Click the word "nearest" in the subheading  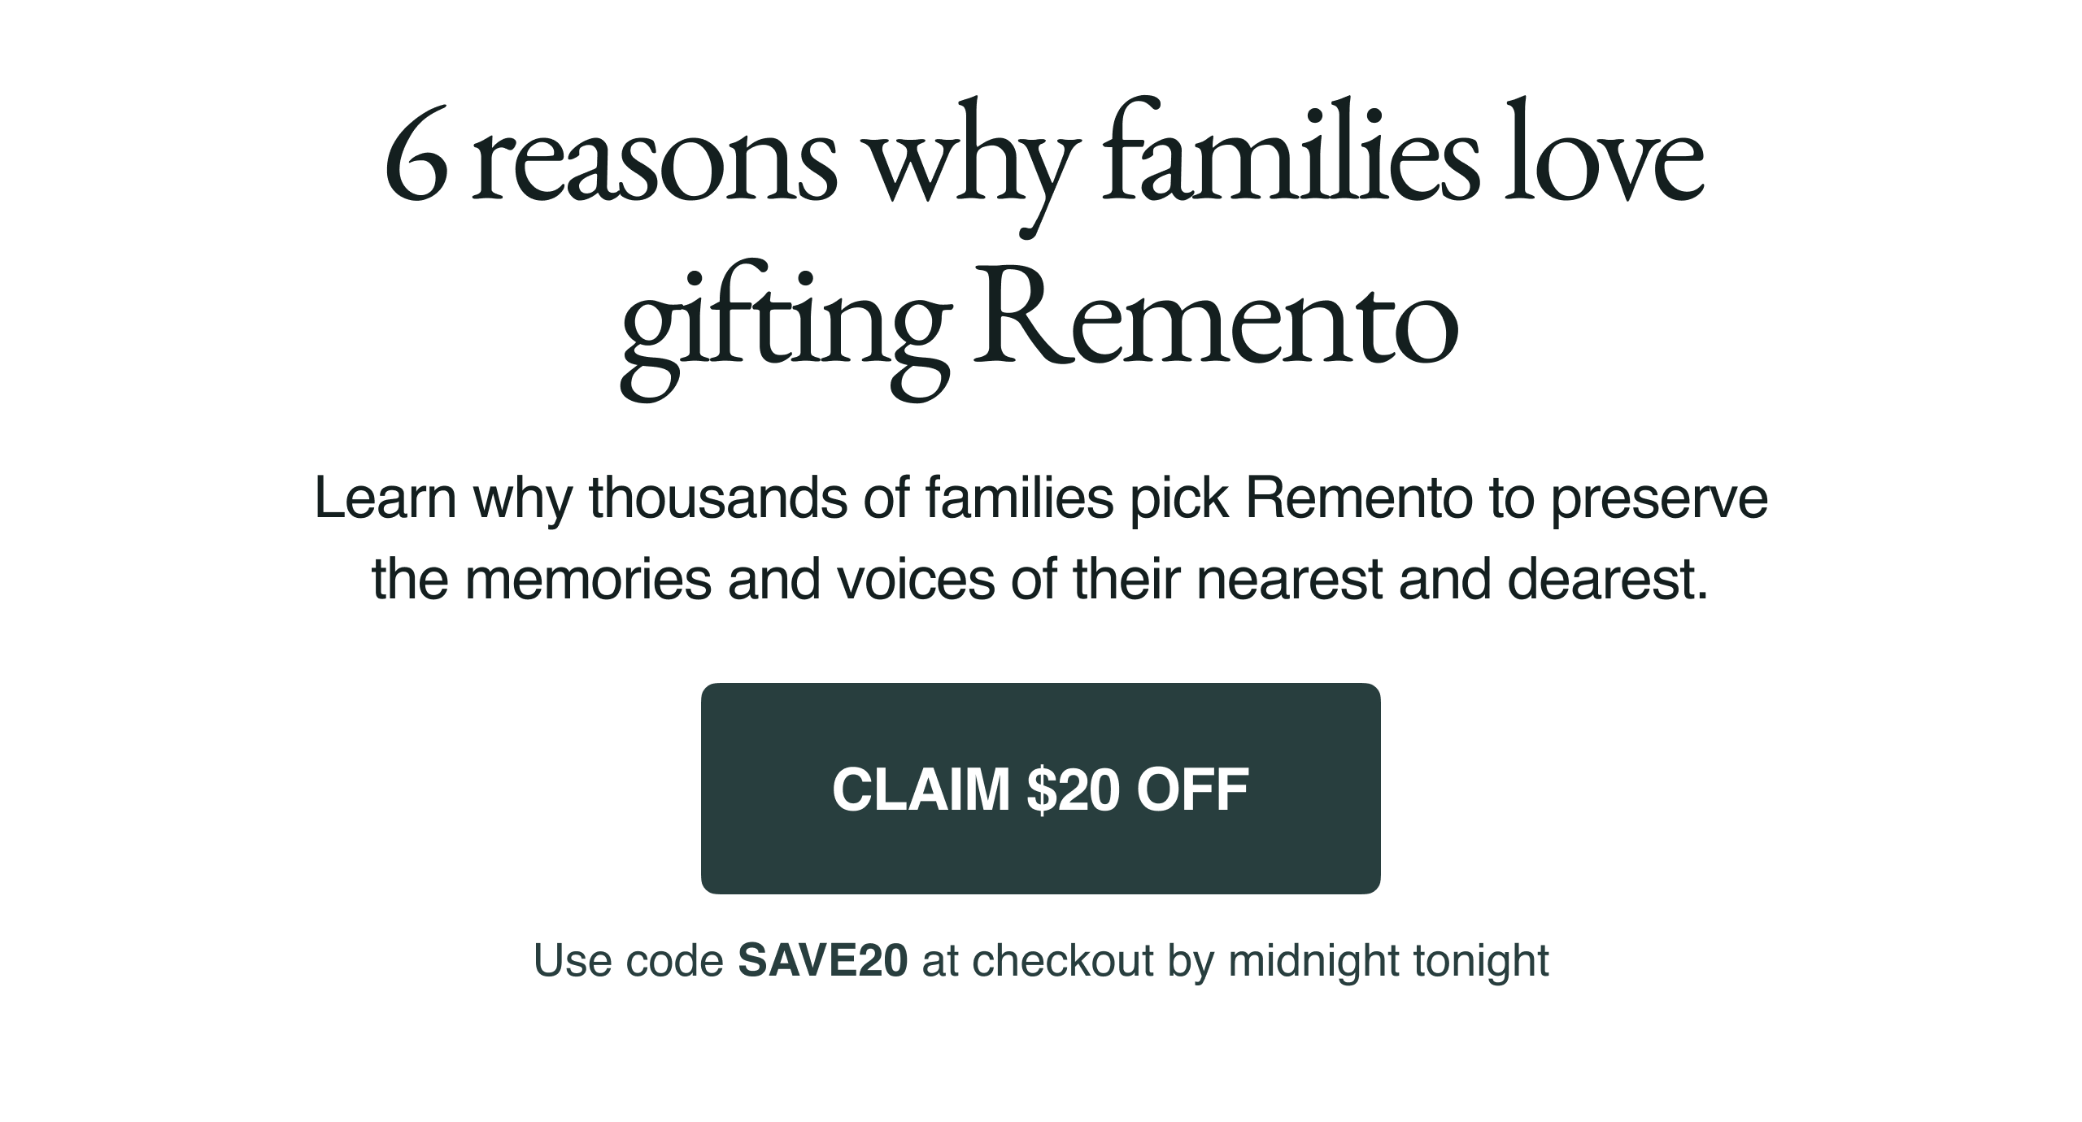pos(1291,579)
